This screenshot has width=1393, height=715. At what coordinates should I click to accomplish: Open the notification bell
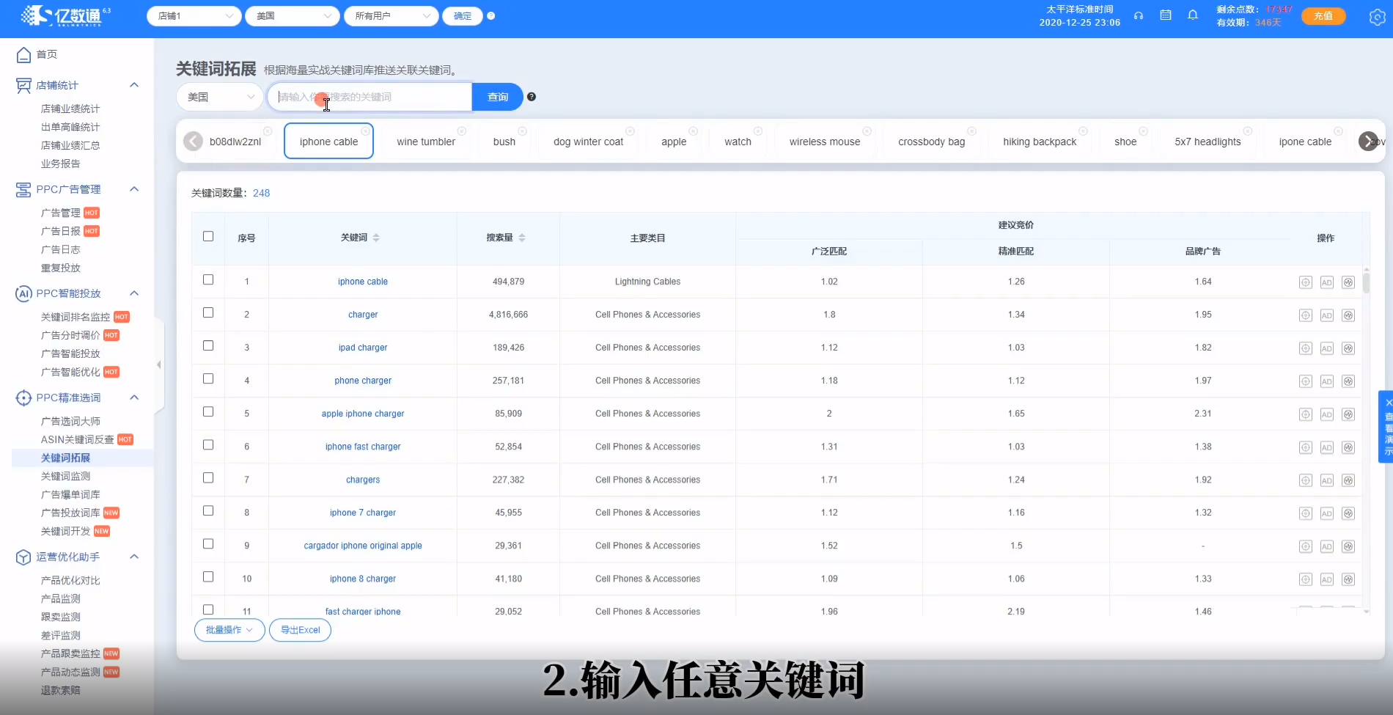pyautogui.click(x=1193, y=15)
